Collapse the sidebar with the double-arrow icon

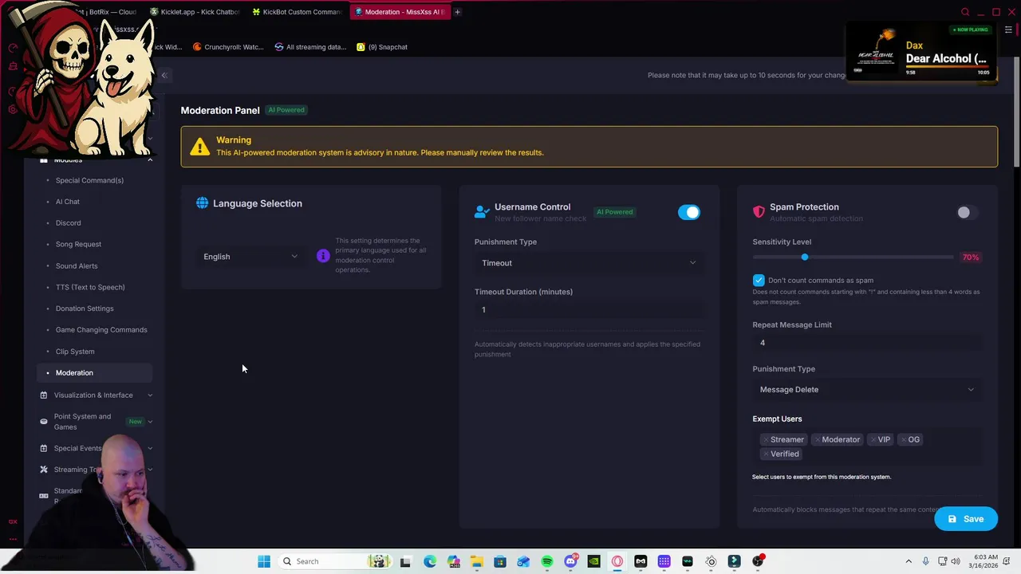(x=164, y=75)
